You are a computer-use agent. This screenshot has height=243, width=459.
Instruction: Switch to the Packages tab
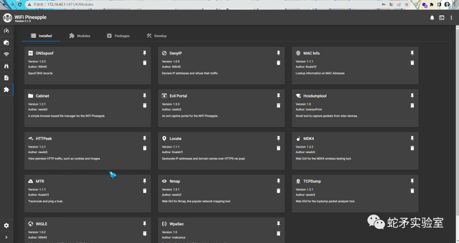click(x=118, y=36)
